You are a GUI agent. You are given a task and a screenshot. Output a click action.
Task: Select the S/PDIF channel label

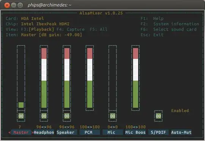158,132
